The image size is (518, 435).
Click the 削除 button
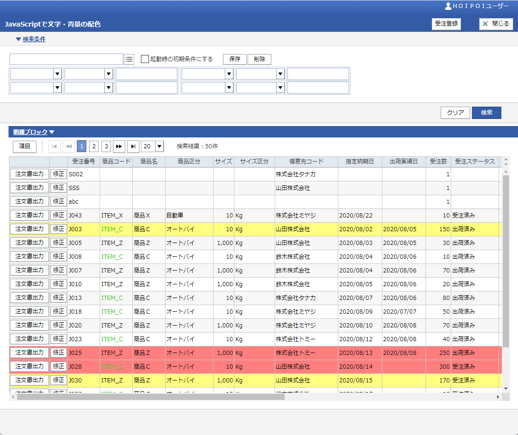pos(259,59)
